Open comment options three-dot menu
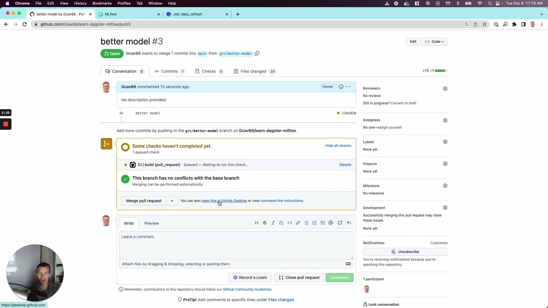This screenshot has width=548, height=308. tap(348, 87)
